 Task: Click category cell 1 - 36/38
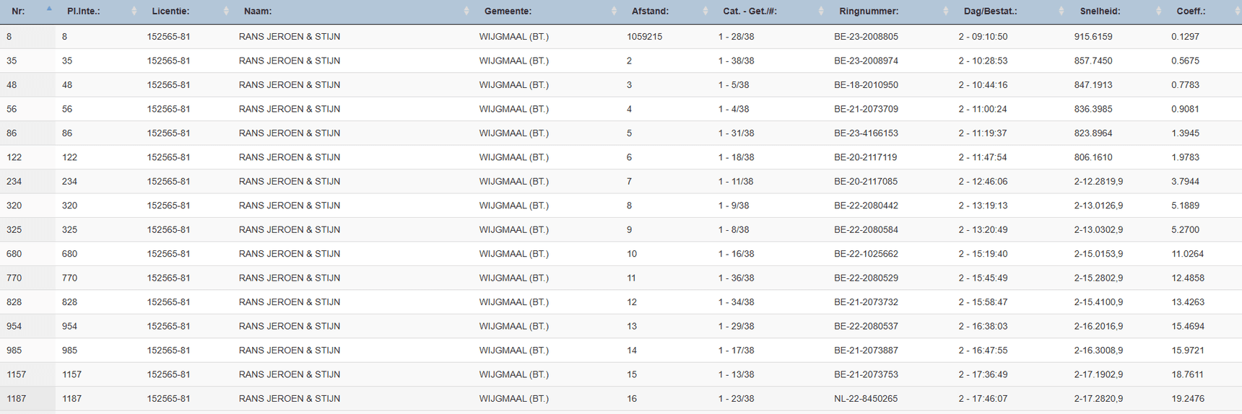(736, 278)
